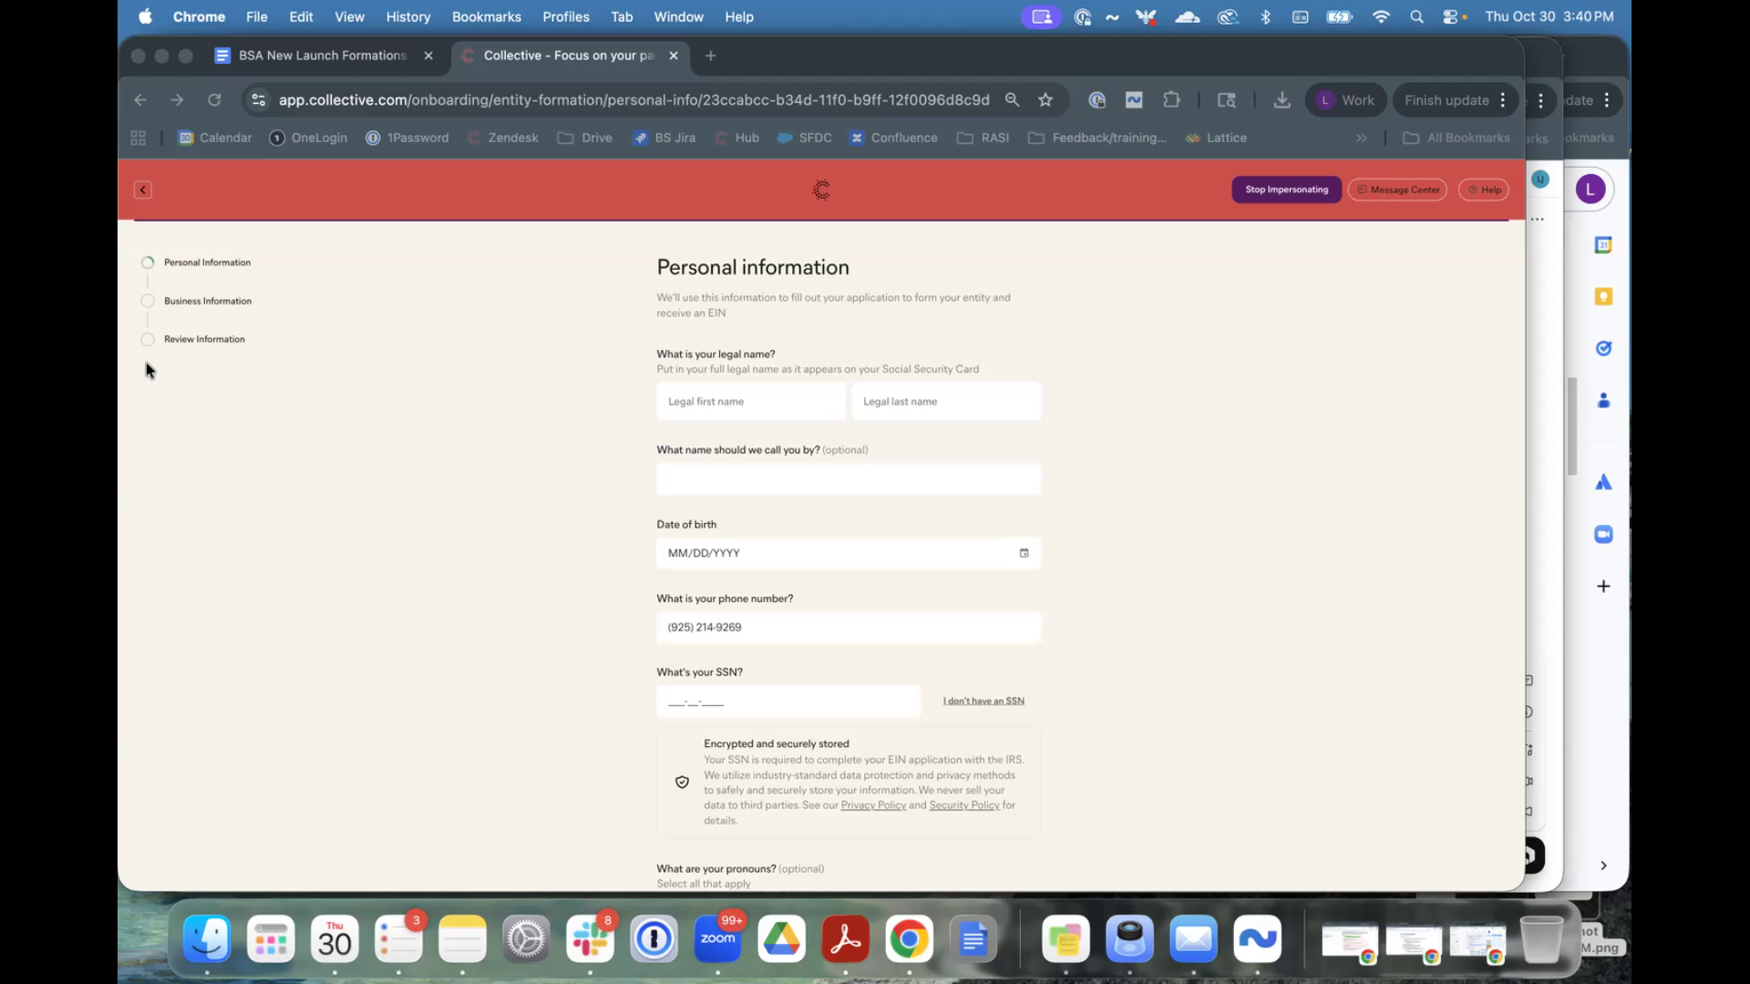
Task: Click the Chrome downloads icon
Action: pos(1282,100)
